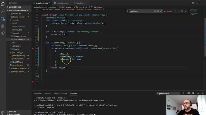This screenshot has height=115, width=206.
Task: Click the editor minimap
Action: click(196, 12)
